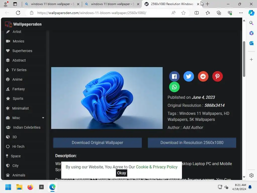Share wallpaper via WhatsApp
Image resolution: width=257 pixels, height=193 pixels.
pos(174,87)
